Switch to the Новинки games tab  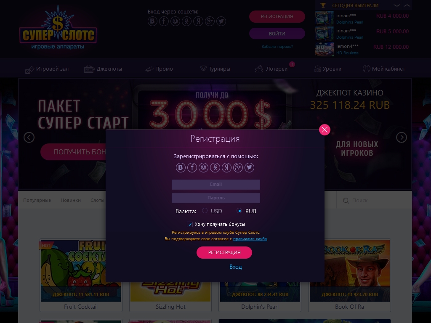pos(71,200)
